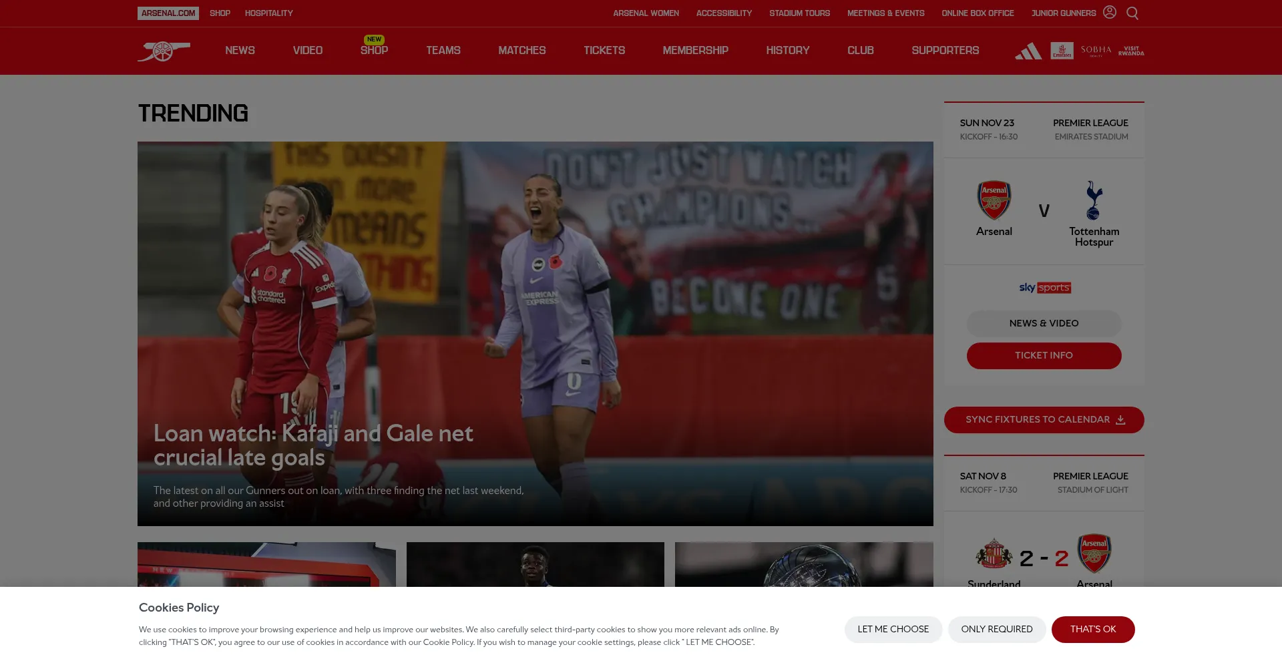Viewport: 1282px width, 663px height.
Task: Open the Tickets menu item
Action: pos(604,51)
